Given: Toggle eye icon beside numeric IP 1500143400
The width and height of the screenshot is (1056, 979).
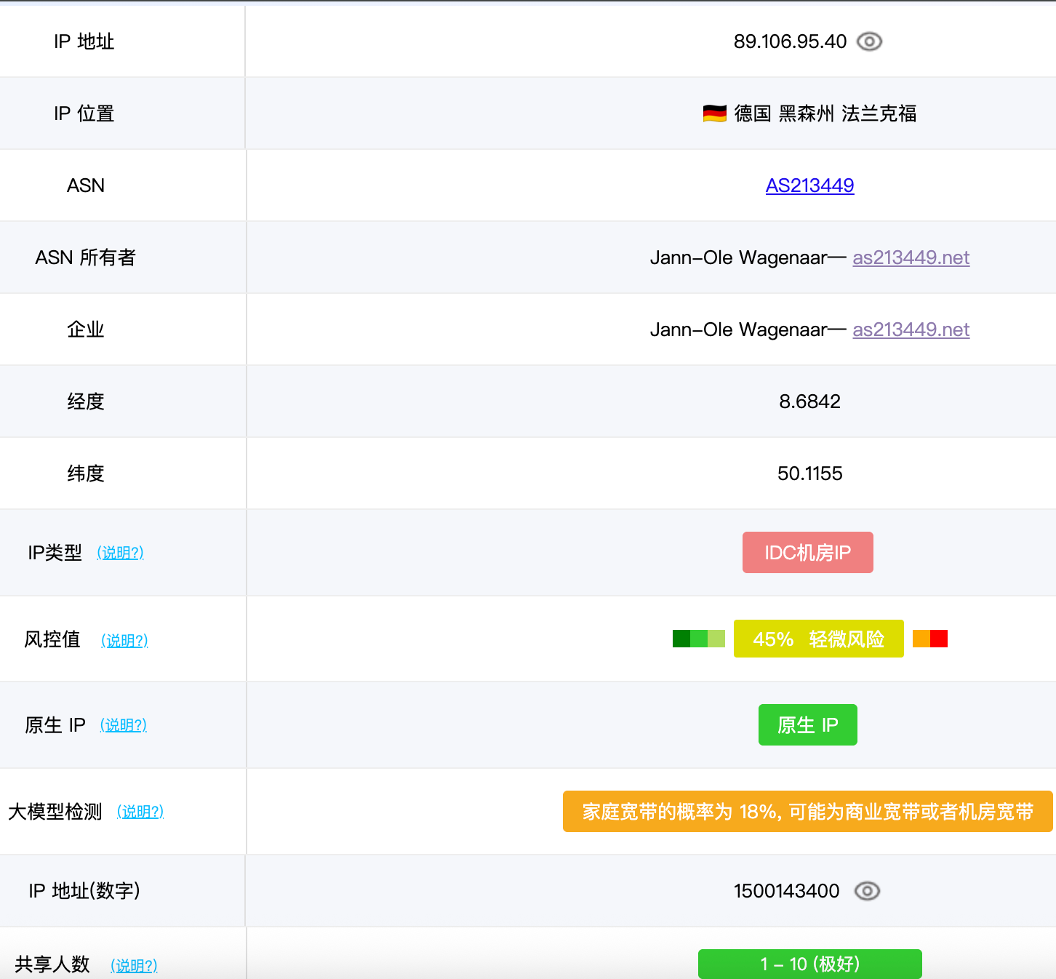Looking at the screenshot, I should [x=867, y=891].
